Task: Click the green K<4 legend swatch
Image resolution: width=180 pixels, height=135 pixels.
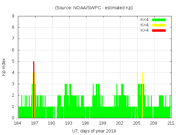Action: [x=159, y=20]
